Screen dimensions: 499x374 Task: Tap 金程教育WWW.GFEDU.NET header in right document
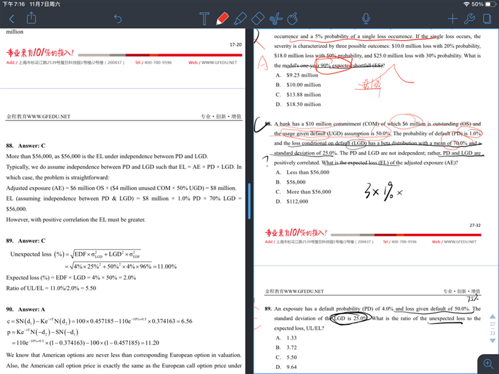[294, 291]
